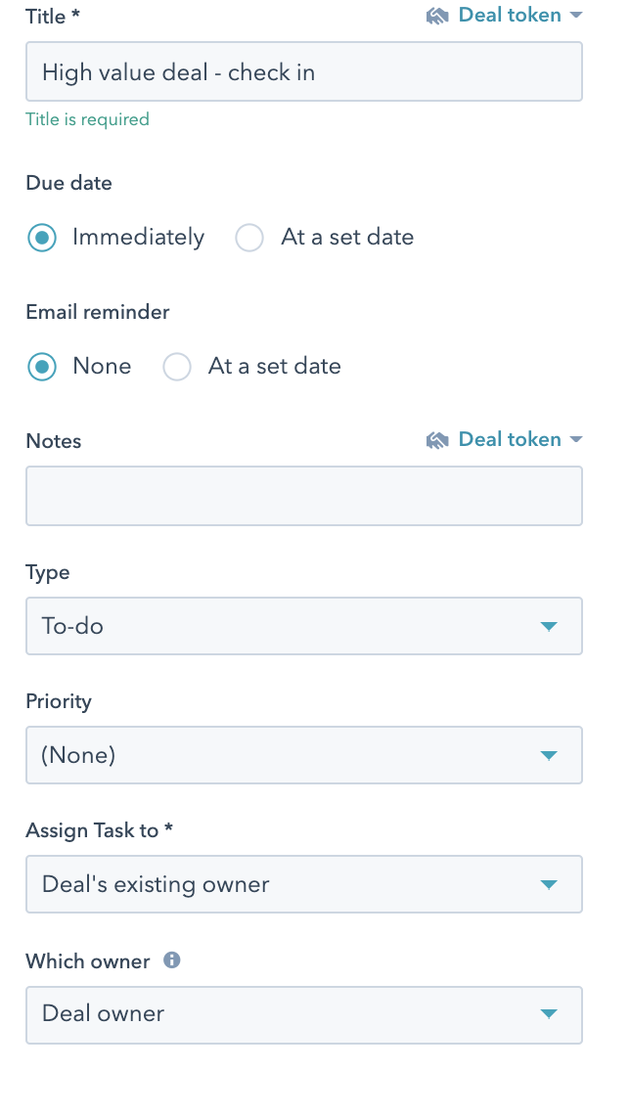Click the handshake icon beside Notes' Deal token
The width and height of the screenshot is (630, 1115).
(437, 440)
